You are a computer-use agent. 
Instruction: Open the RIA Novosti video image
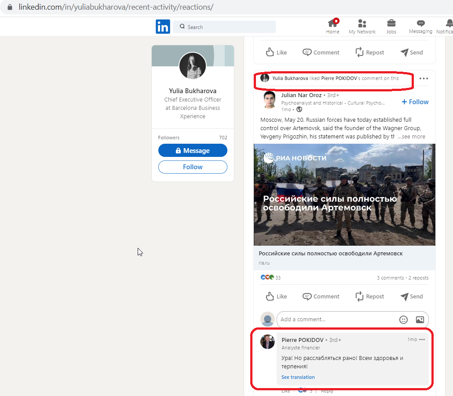[x=344, y=195]
